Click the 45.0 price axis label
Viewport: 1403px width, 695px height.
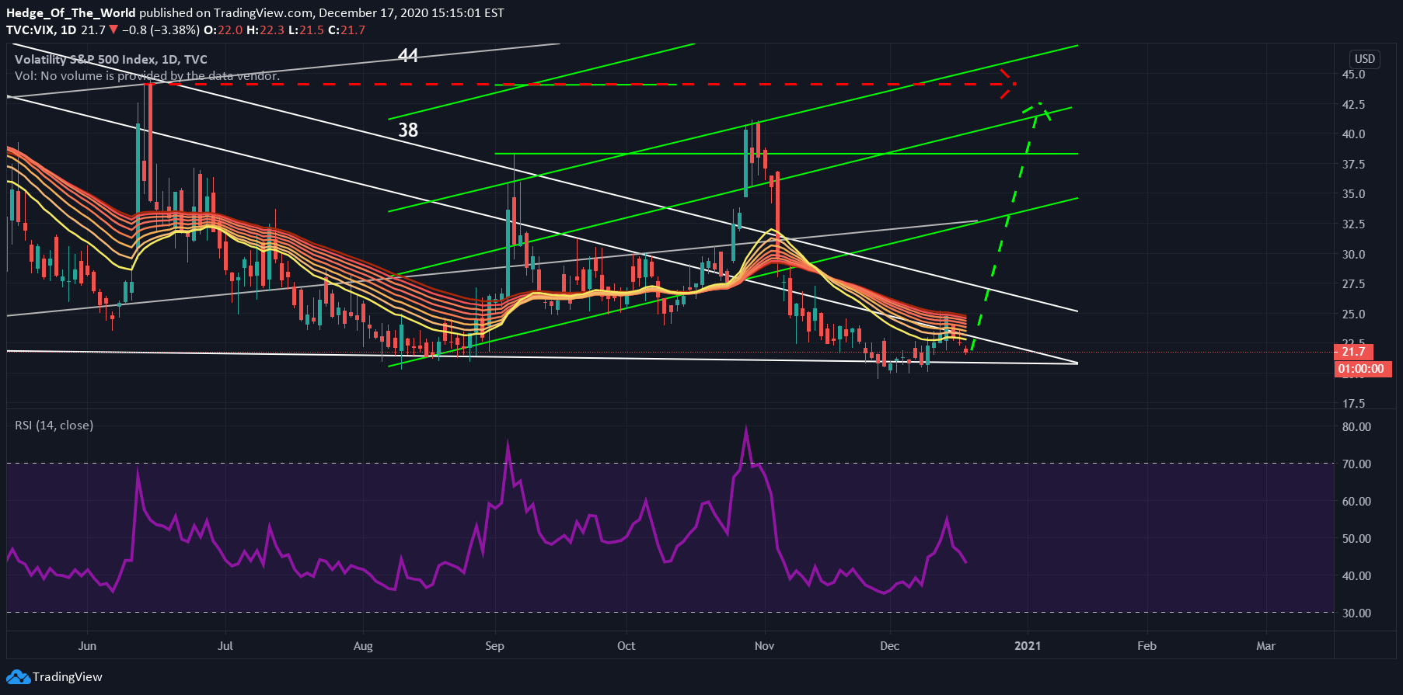point(1353,75)
